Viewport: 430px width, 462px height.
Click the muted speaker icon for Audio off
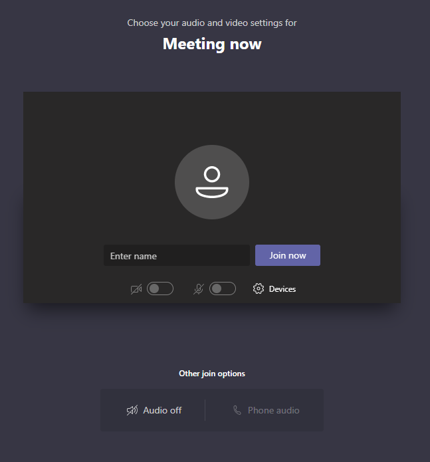[x=132, y=410]
